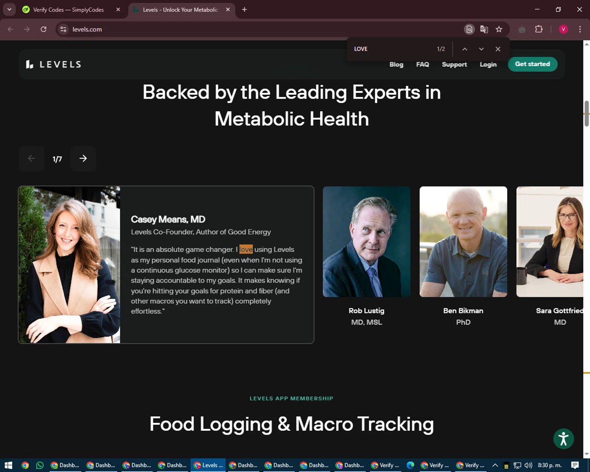Screen dimensions: 590x472
Task: Jump to next find result
Action: click(481, 49)
